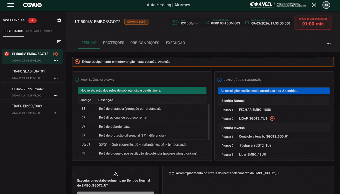
Task: Click the shield icon of Proteções Atuadas
Action: 77,80
